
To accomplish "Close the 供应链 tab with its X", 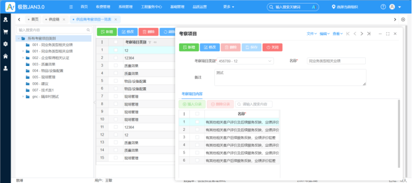I will pos(64,19).
